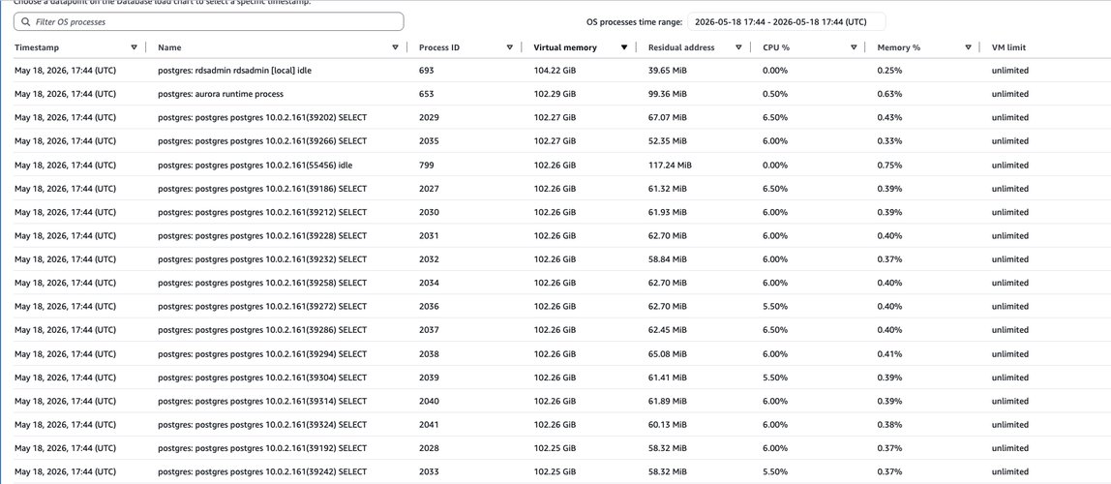Click the 0.63% memory value
1111x484 pixels.
889,94
